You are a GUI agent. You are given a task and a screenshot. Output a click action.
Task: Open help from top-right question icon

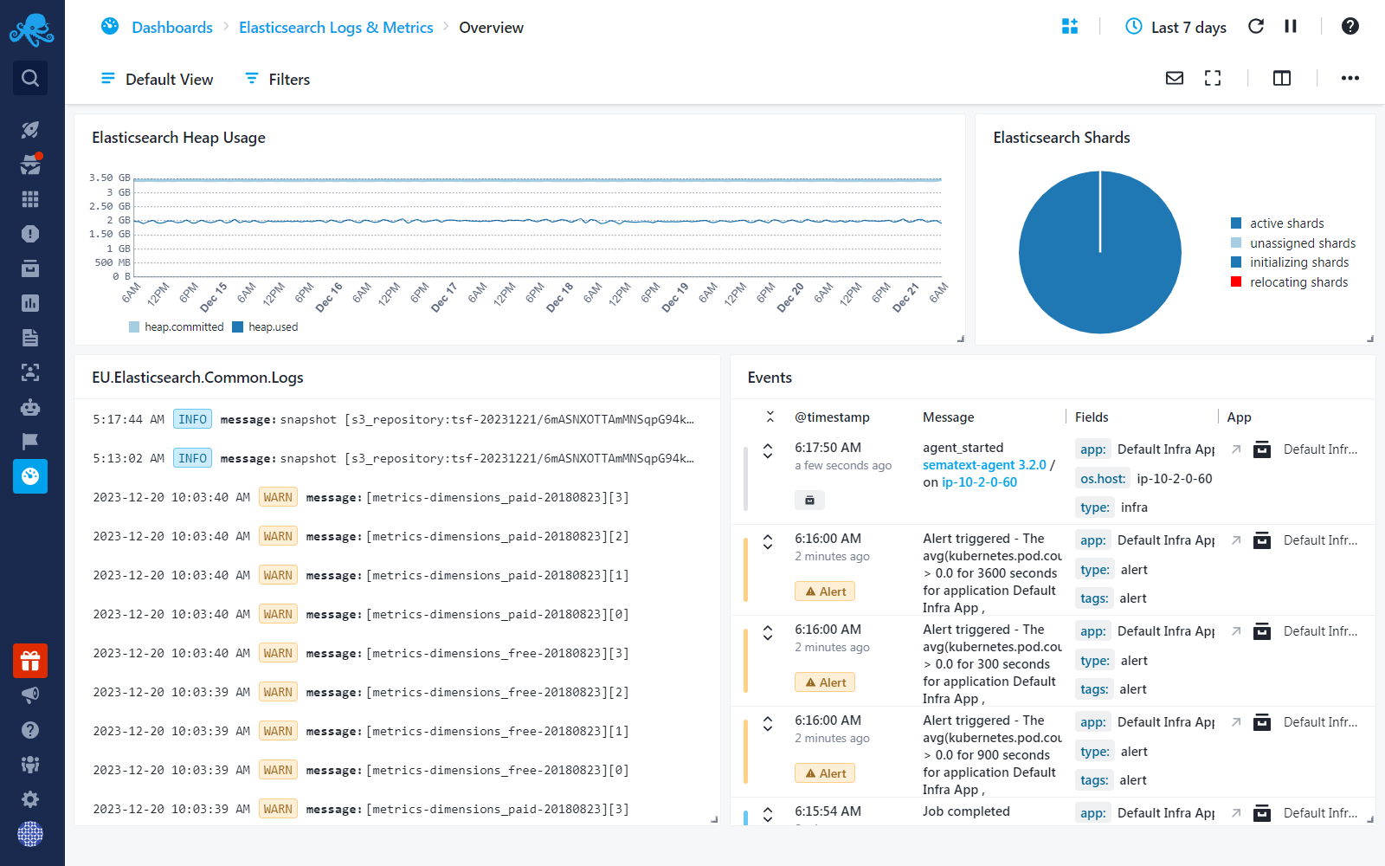tap(1350, 26)
